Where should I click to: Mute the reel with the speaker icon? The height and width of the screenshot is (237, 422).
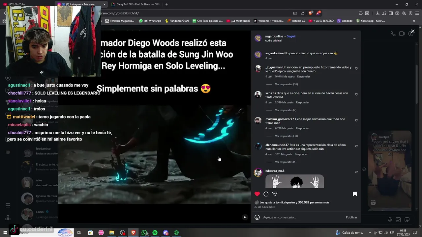tap(245, 217)
